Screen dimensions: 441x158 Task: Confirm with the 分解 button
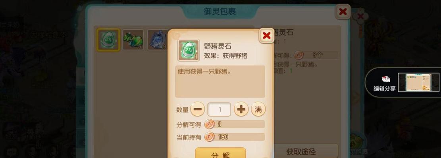pyautogui.click(x=221, y=153)
